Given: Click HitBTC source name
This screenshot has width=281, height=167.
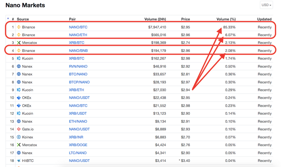Looking at the screenshot, I should 27,160.
